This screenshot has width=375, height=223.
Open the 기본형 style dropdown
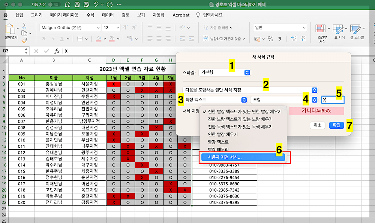pos(224,73)
